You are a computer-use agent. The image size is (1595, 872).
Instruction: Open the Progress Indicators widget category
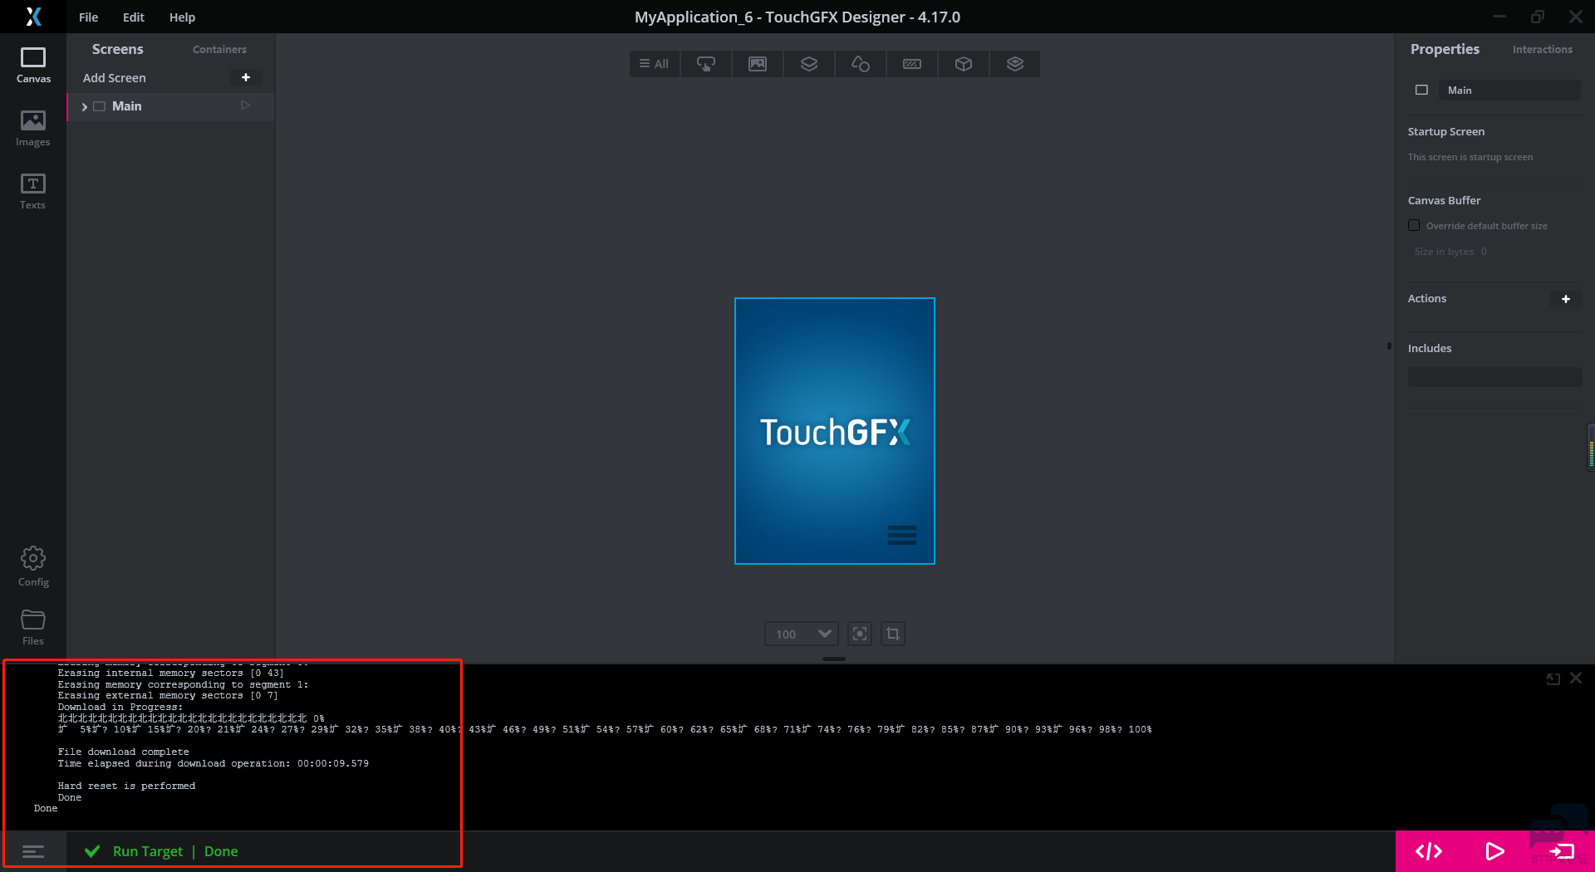click(912, 64)
